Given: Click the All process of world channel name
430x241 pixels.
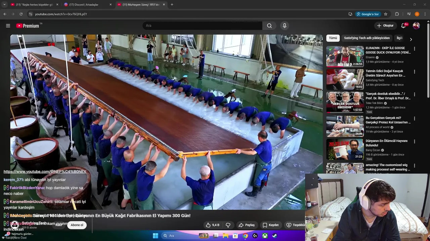Looking at the screenshot, I should (378, 127).
